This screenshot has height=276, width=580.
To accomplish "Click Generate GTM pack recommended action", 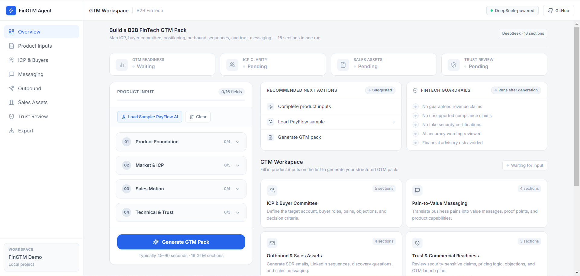I will tap(331, 137).
